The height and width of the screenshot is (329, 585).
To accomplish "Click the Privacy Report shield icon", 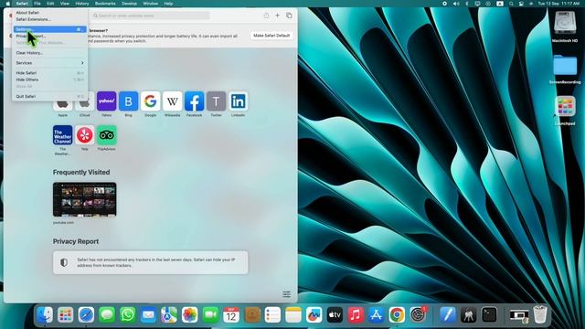I will (x=64, y=262).
